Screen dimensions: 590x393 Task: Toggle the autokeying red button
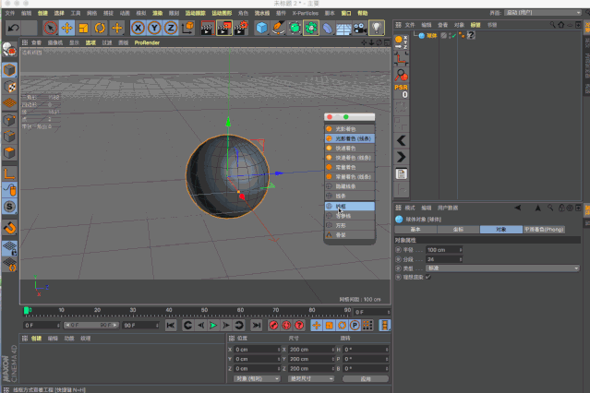286,325
